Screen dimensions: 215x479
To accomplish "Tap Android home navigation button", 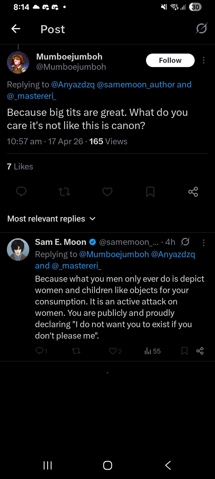I will 107,465.
